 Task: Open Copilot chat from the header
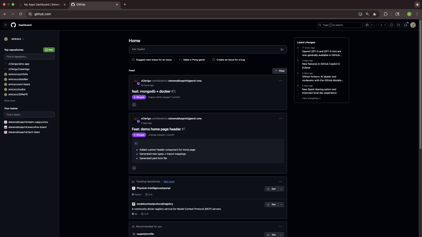pos(367,25)
